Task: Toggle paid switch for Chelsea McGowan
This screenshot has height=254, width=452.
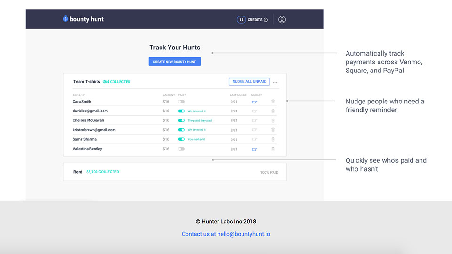Action: click(x=181, y=120)
